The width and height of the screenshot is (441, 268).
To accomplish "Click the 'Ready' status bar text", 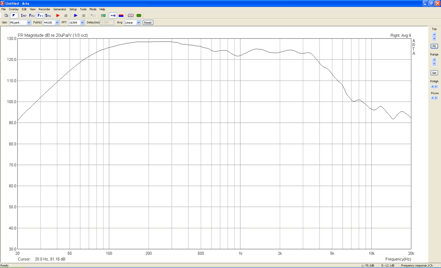I will click(x=4, y=265).
